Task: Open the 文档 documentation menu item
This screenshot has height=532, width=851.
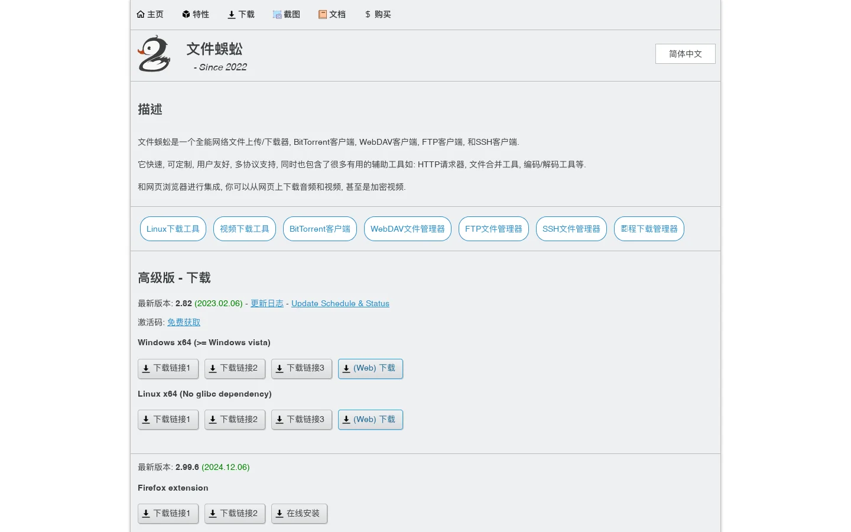Action: pos(332,14)
